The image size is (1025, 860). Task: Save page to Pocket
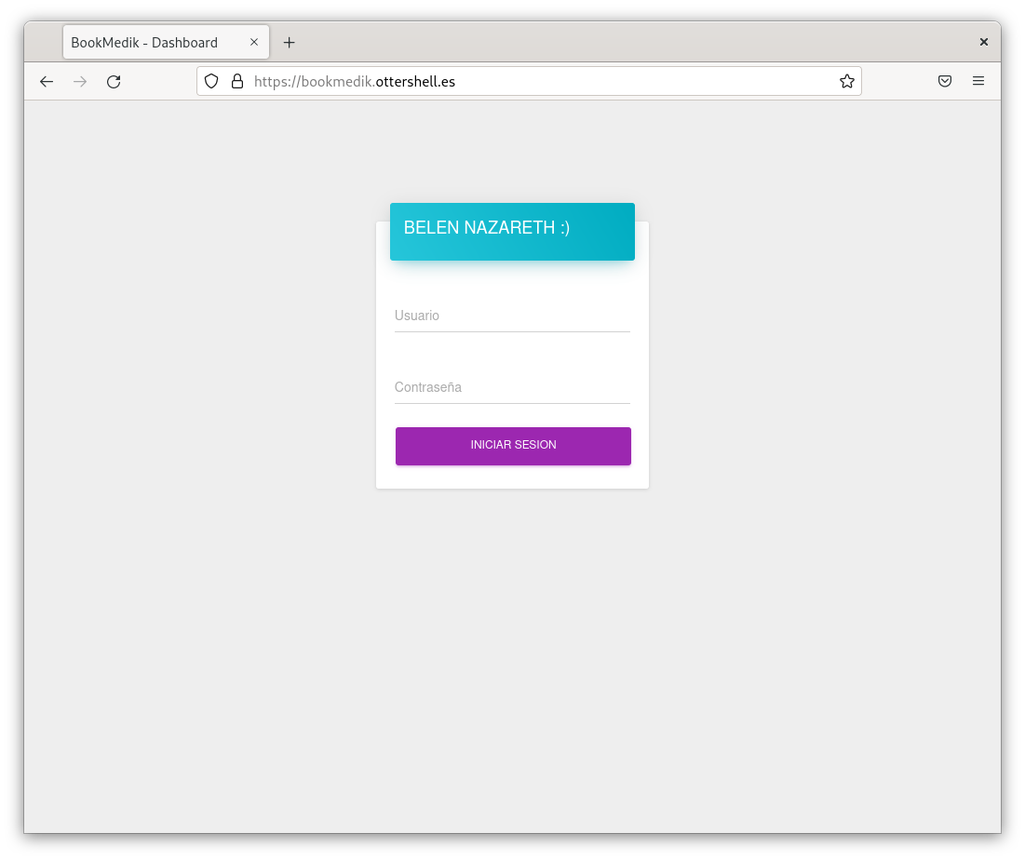[x=944, y=81]
